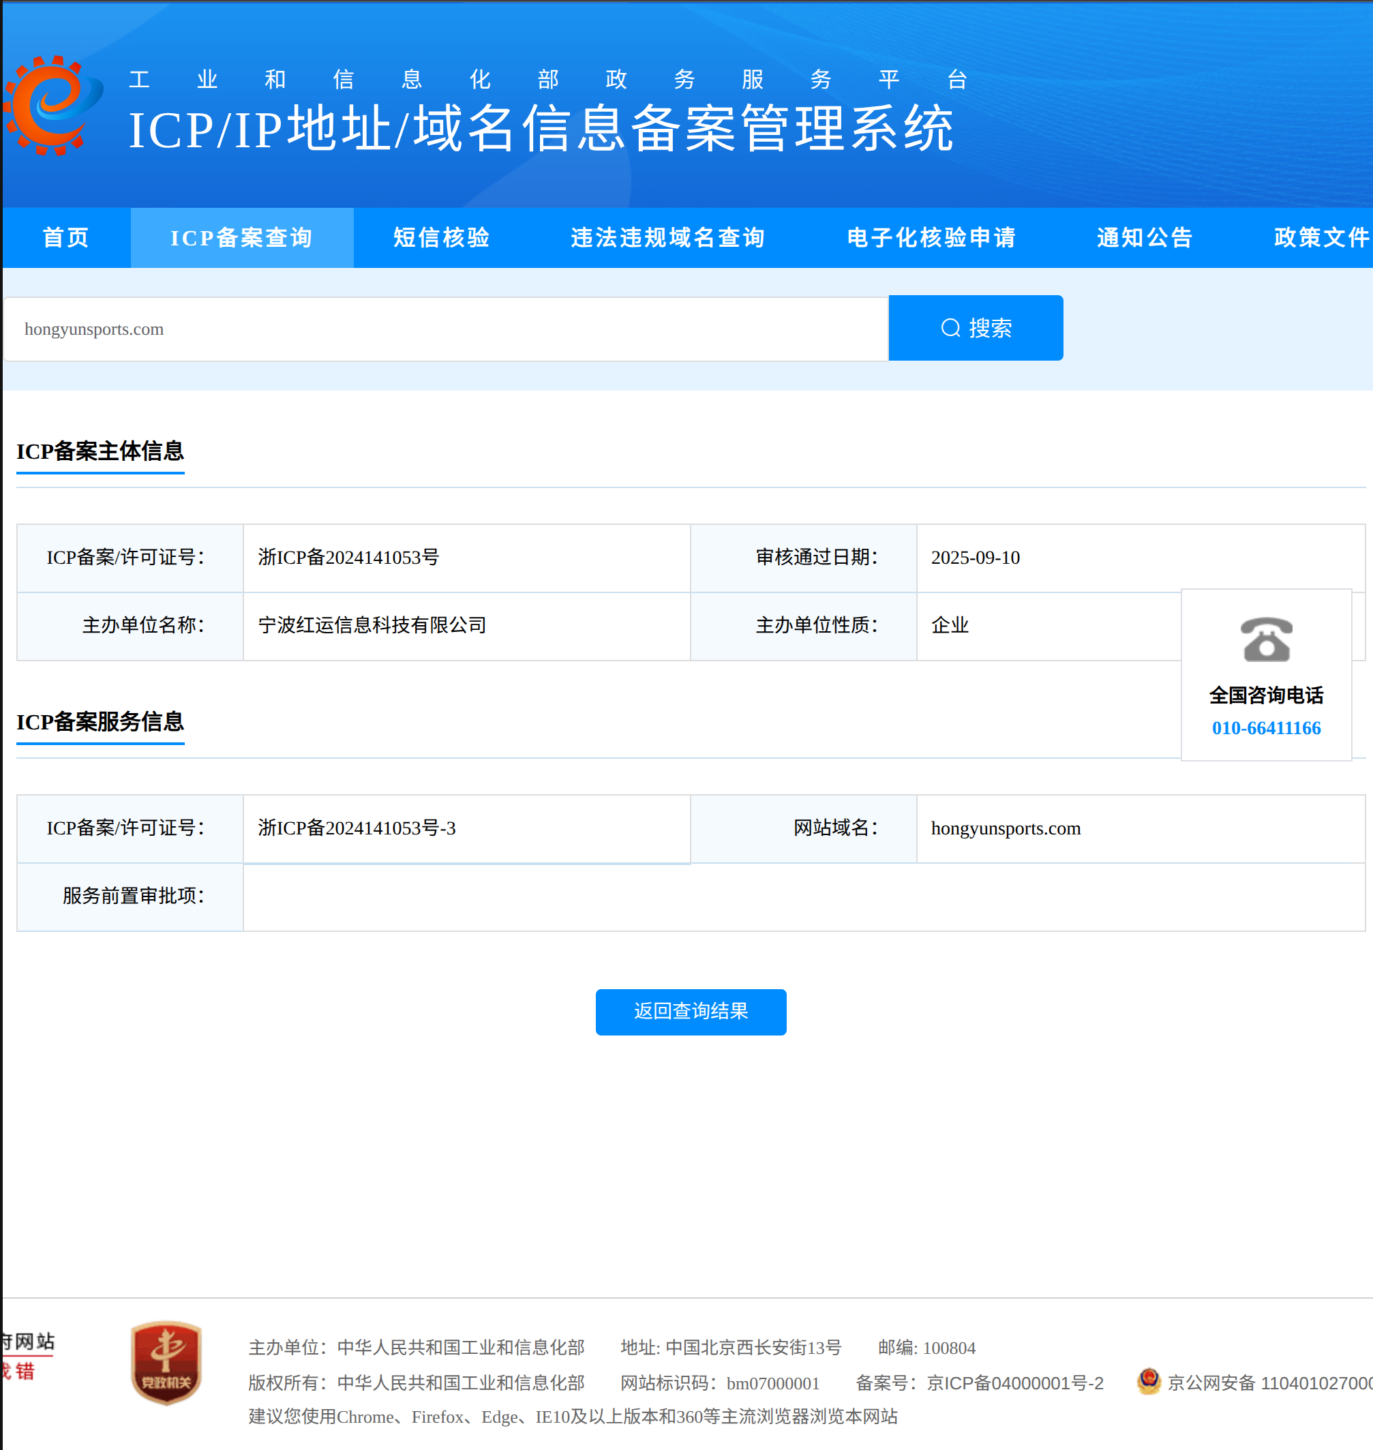This screenshot has width=1373, height=1450.
Task: Switch to 短信核验 tab
Action: (x=441, y=237)
